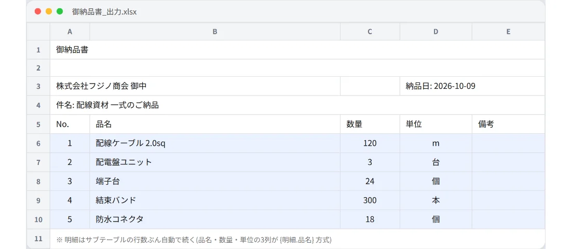Click the 端子台 cell
The width and height of the screenshot is (571, 249).
[x=215, y=181]
